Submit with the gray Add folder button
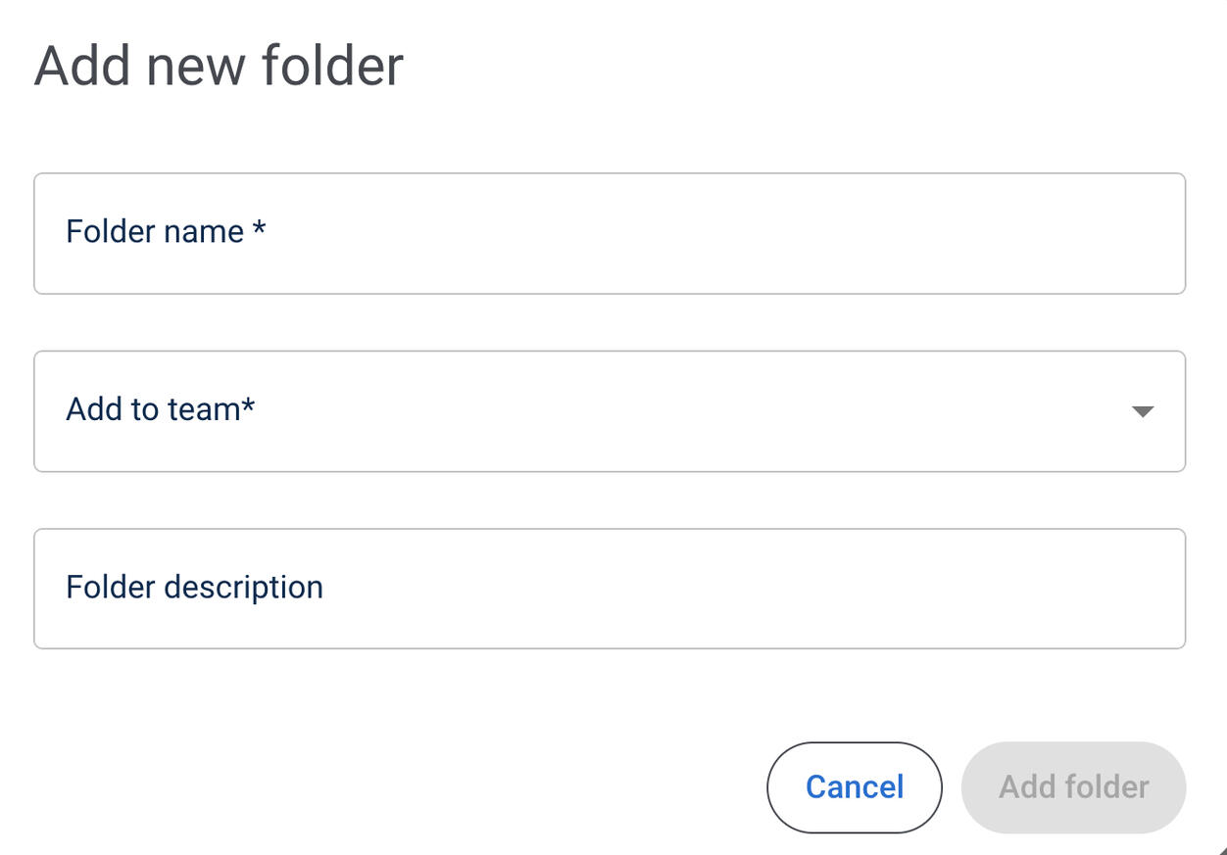This screenshot has width=1227, height=855. pyautogui.click(x=1073, y=787)
